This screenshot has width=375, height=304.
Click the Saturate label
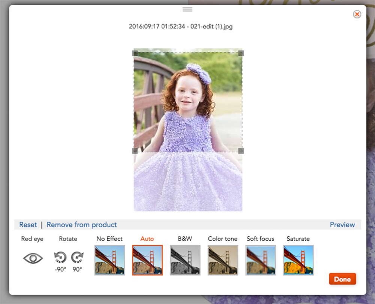coord(298,238)
